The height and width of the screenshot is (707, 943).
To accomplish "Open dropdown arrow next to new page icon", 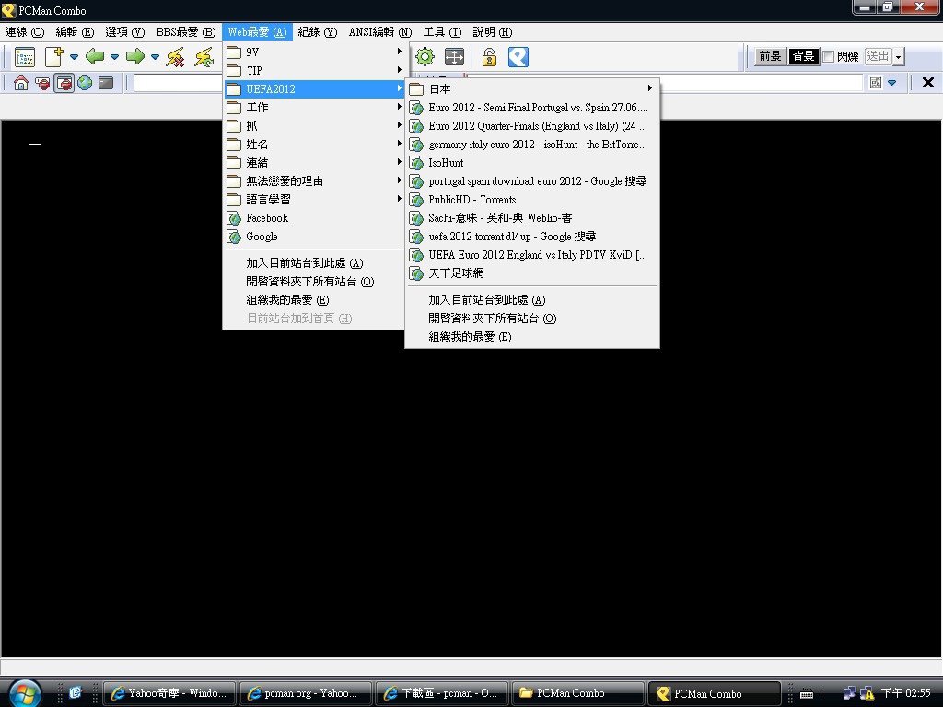I will (x=74, y=57).
